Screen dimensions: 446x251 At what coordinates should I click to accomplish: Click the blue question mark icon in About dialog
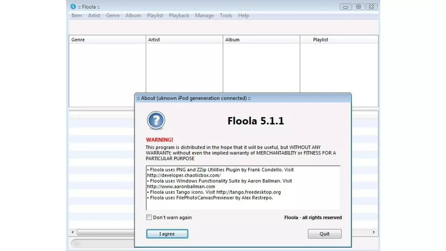pyautogui.click(x=156, y=120)
